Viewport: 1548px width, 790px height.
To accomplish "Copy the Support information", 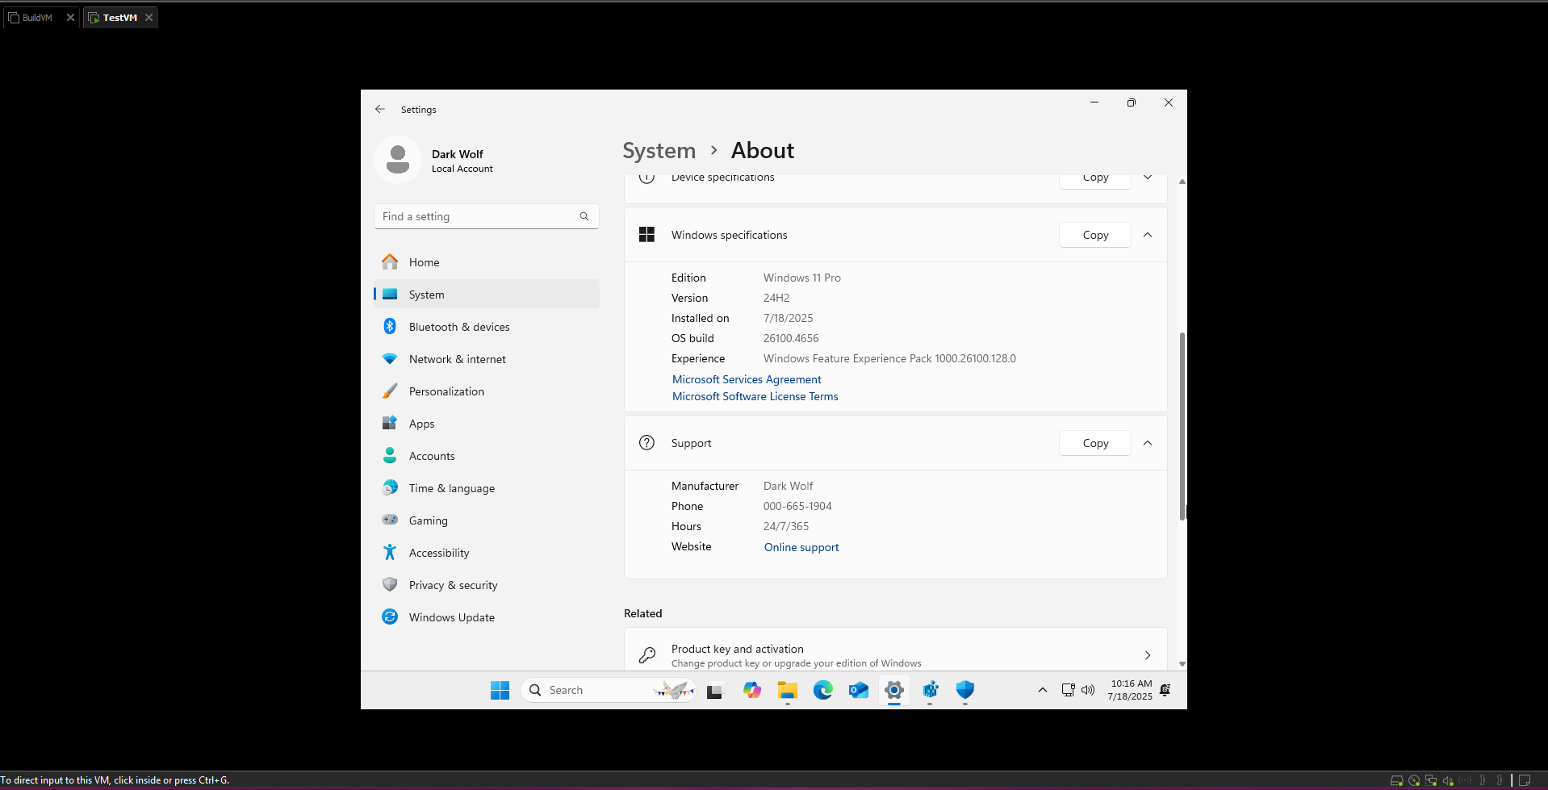I will click(1095, 443).
